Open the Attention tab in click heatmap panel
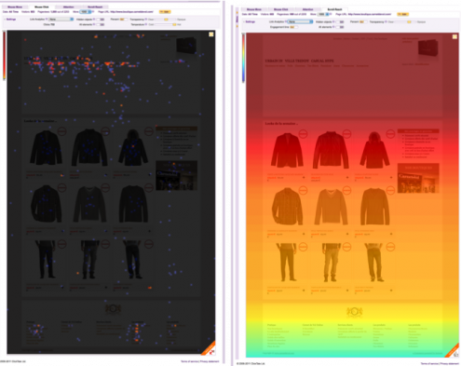The image size is (461, 366). 69,7
